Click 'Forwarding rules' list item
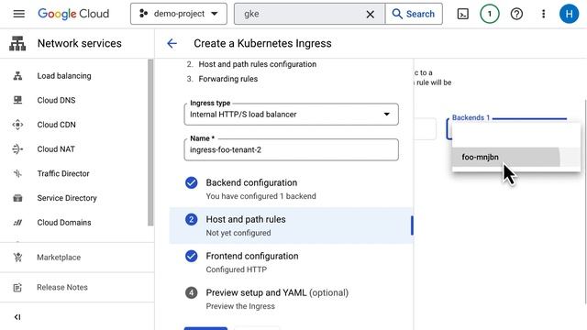 pyautogui.click(x=228, y=79)
